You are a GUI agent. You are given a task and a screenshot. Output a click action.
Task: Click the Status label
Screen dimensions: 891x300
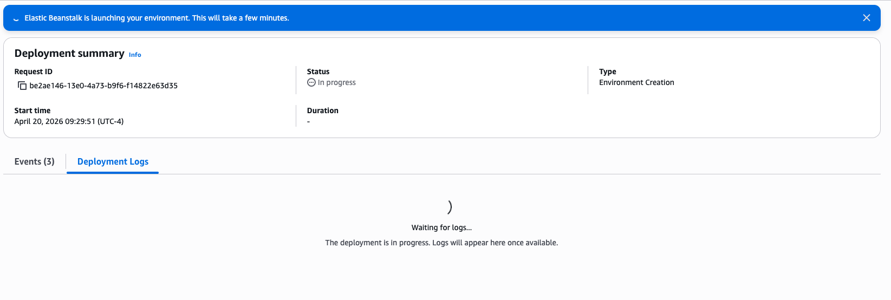[318, 71]
